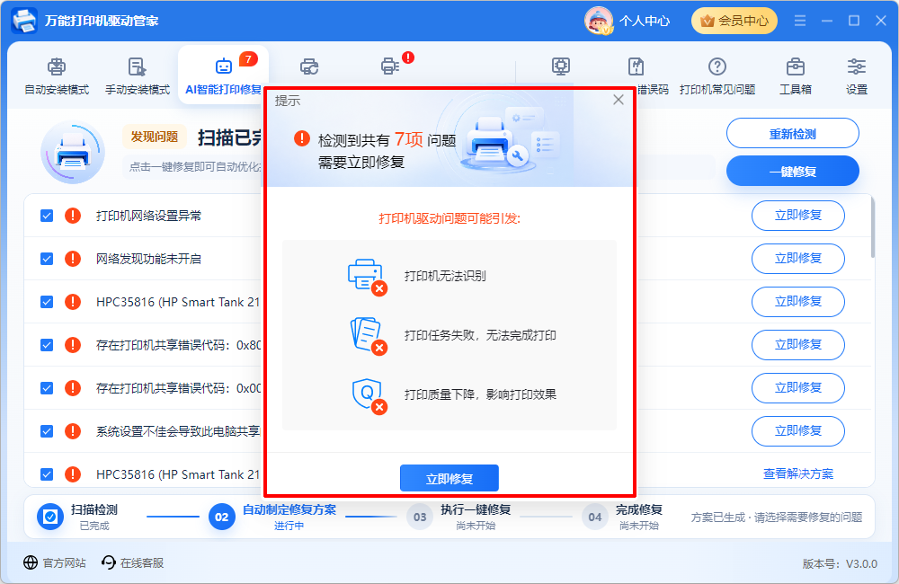Click 重新检测 to rescan

[x=792, y=134]
